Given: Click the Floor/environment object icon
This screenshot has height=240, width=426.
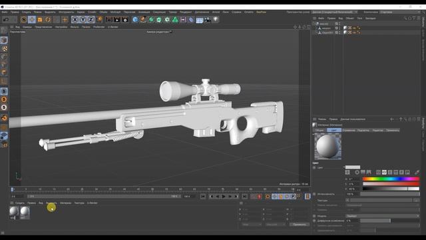Looking at the screenshot, I should tap(200, 20).
